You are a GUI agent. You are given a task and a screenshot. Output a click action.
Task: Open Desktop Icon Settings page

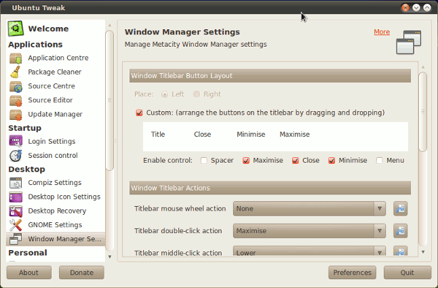[x=56, y=197]
